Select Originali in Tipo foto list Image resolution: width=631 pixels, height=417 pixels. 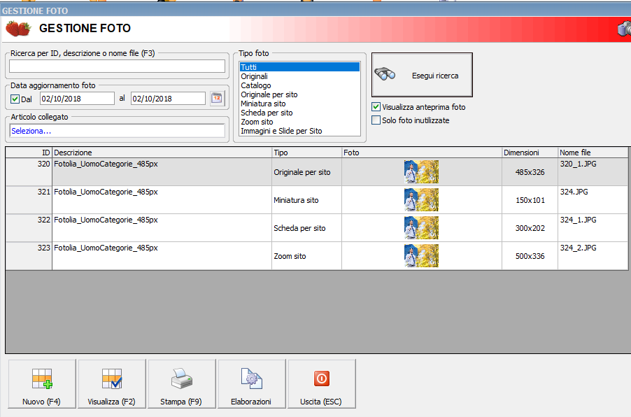299,76
